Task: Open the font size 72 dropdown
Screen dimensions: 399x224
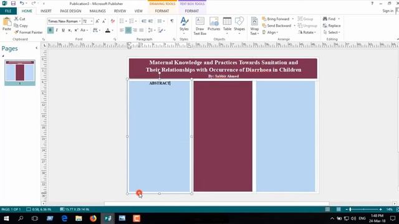Action: pos(92,21)
